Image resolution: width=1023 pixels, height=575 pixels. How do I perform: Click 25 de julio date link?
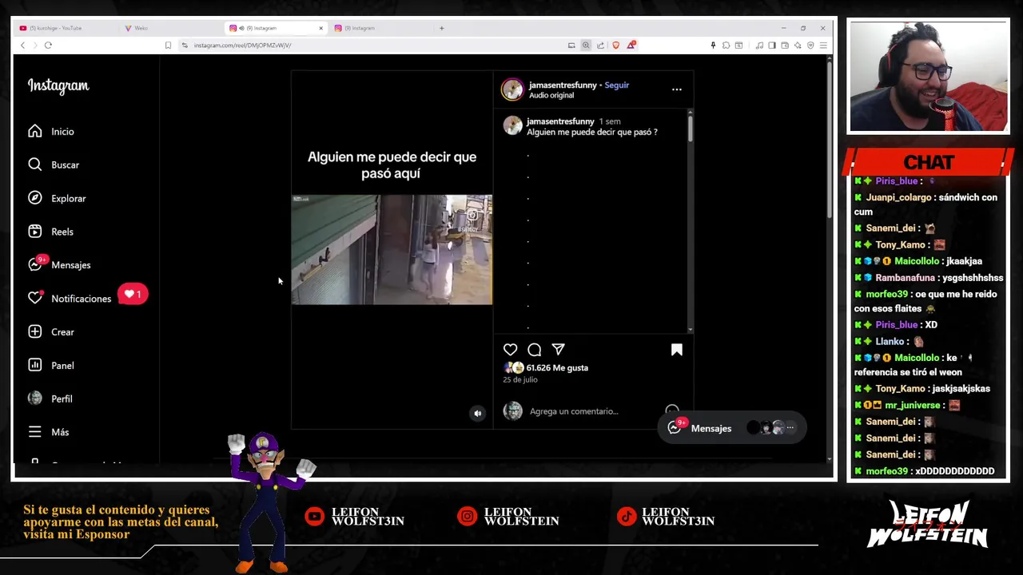(519, 379)
